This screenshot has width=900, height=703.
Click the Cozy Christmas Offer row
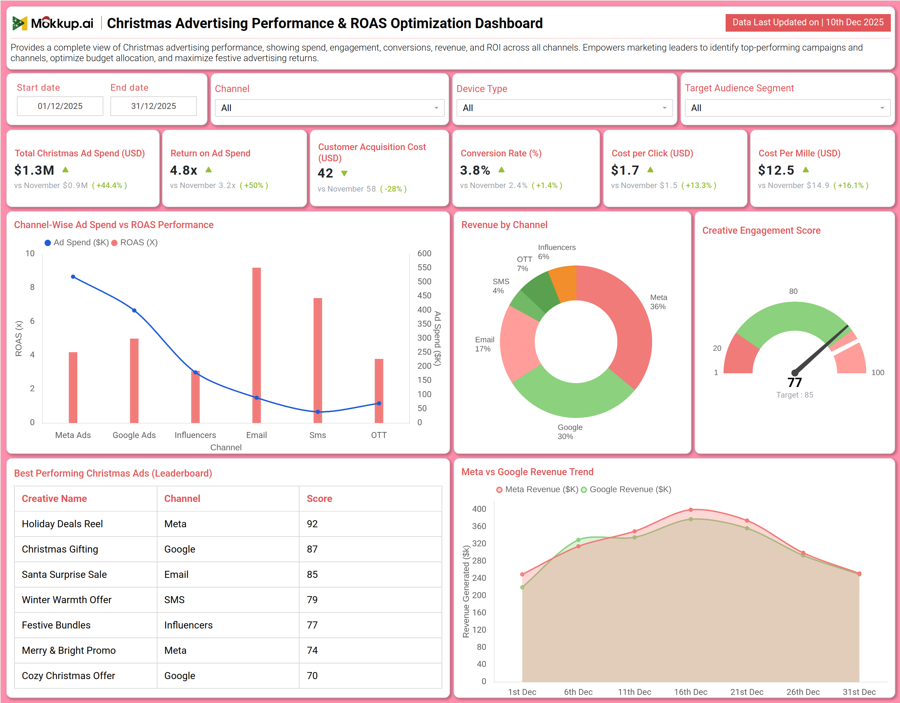[228, 676]
